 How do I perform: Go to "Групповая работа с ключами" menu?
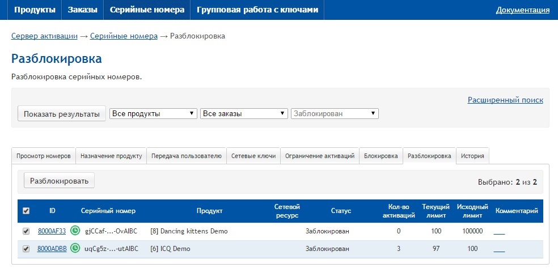pos(257,10)
